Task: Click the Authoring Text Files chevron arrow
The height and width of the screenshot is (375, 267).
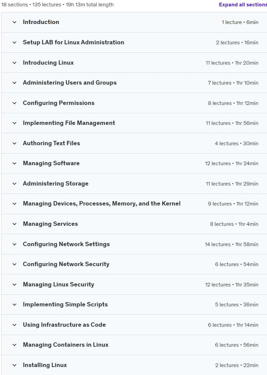Action: coord(15,143)
